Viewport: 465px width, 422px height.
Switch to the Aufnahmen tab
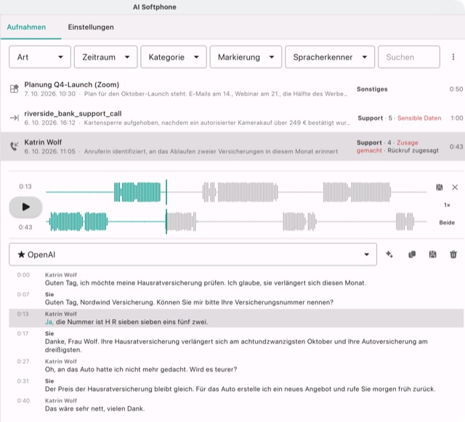click(x=26, y=28)
